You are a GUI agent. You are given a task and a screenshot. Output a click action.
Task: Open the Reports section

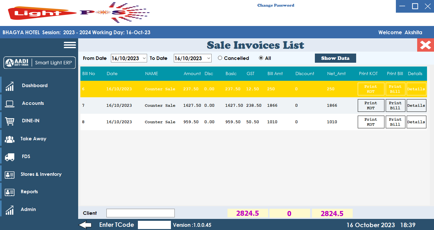[29, 192]
